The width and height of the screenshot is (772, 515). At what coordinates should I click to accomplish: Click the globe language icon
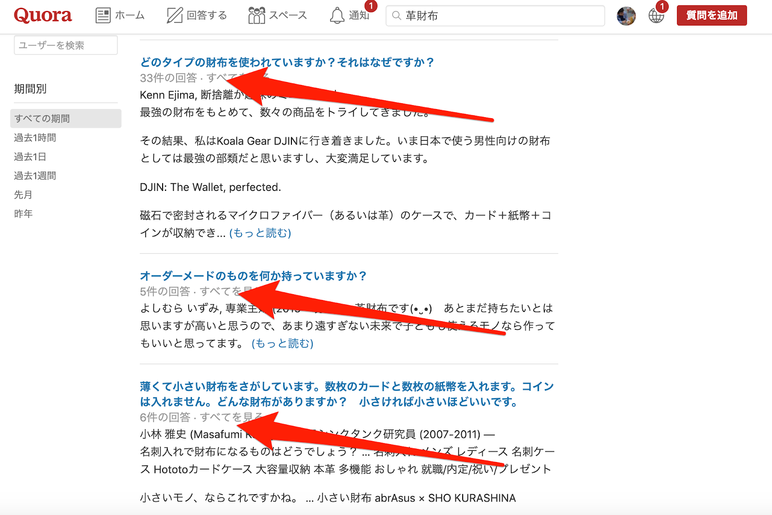656,16
